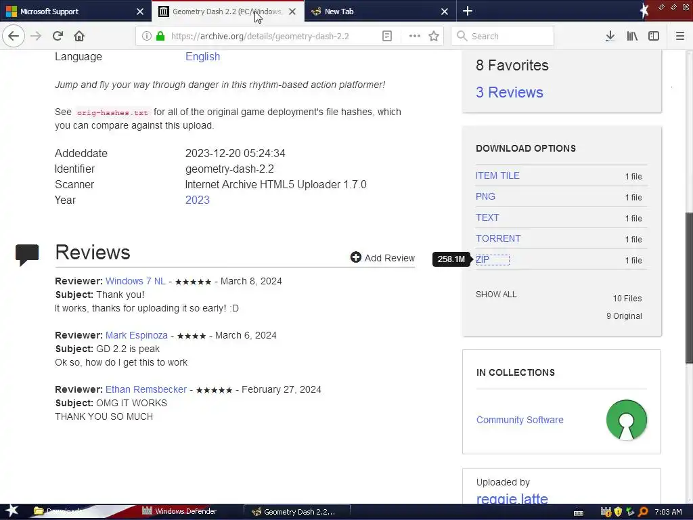
Task: Open the 3 Reviews link
Action: pyautogui.click(x=509, y=92)
